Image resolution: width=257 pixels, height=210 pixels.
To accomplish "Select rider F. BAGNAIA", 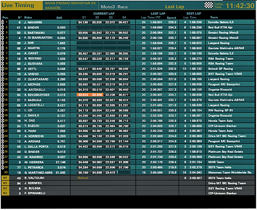I will click(33, 100).
